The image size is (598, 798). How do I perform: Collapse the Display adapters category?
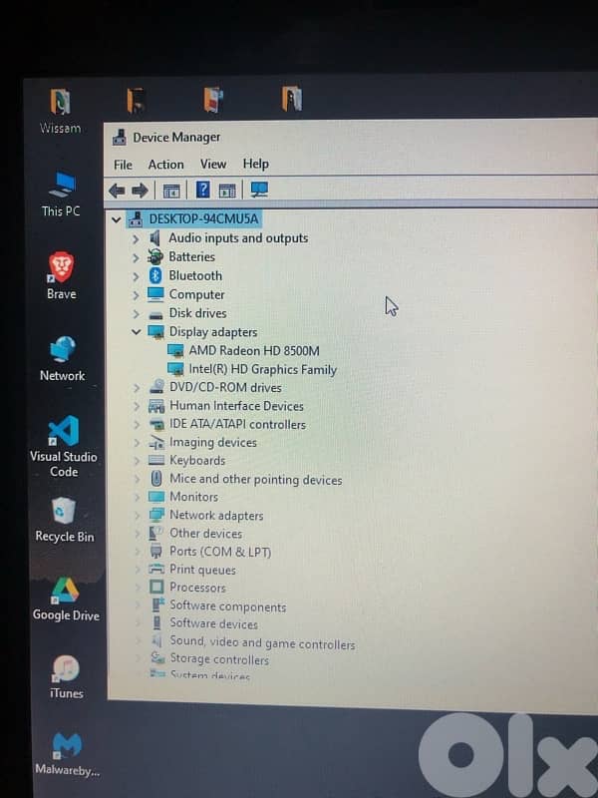click(x=136, y=332)
